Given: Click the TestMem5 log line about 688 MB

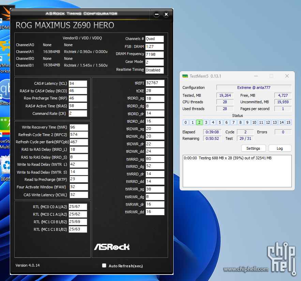Looking at the screenshot, I should pyautogui.click(x=228, y=158).
